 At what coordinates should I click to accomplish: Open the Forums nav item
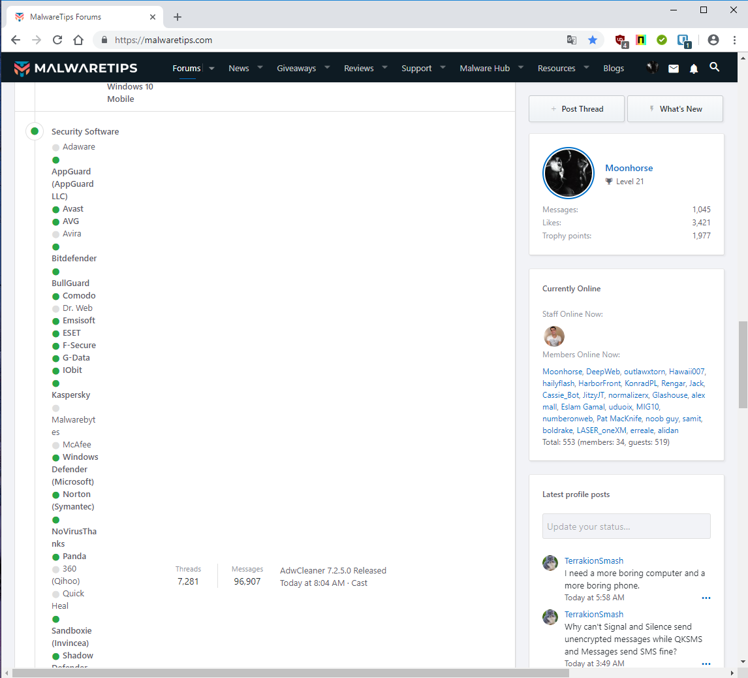(187, 69)
